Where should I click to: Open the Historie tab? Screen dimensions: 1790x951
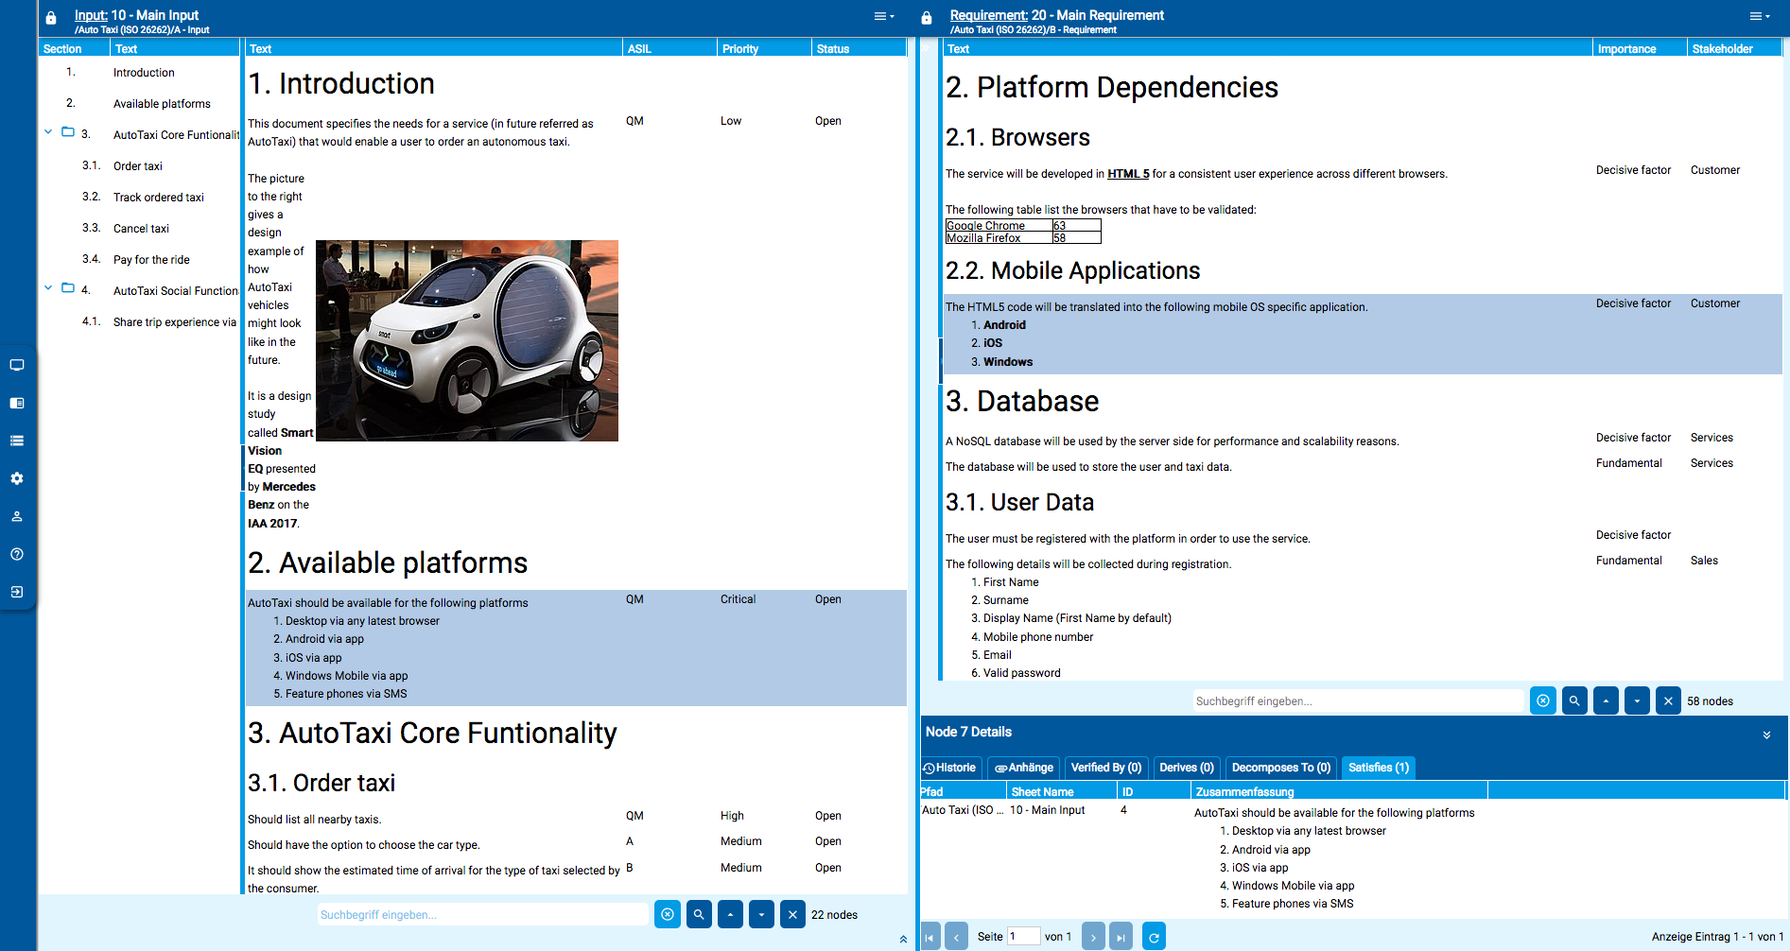coord(950,768)
